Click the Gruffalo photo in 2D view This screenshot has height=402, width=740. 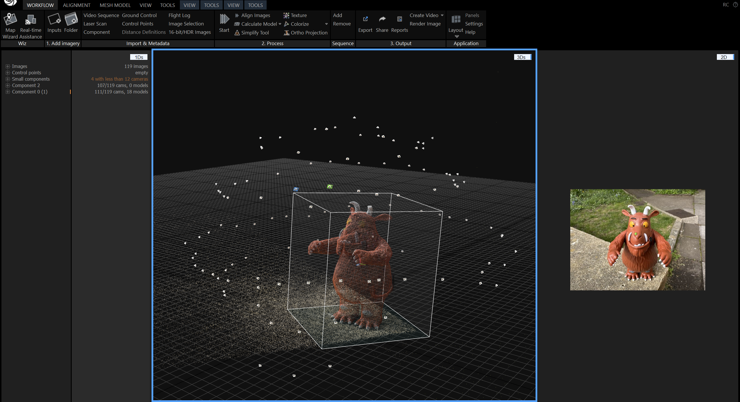(637, 240)
